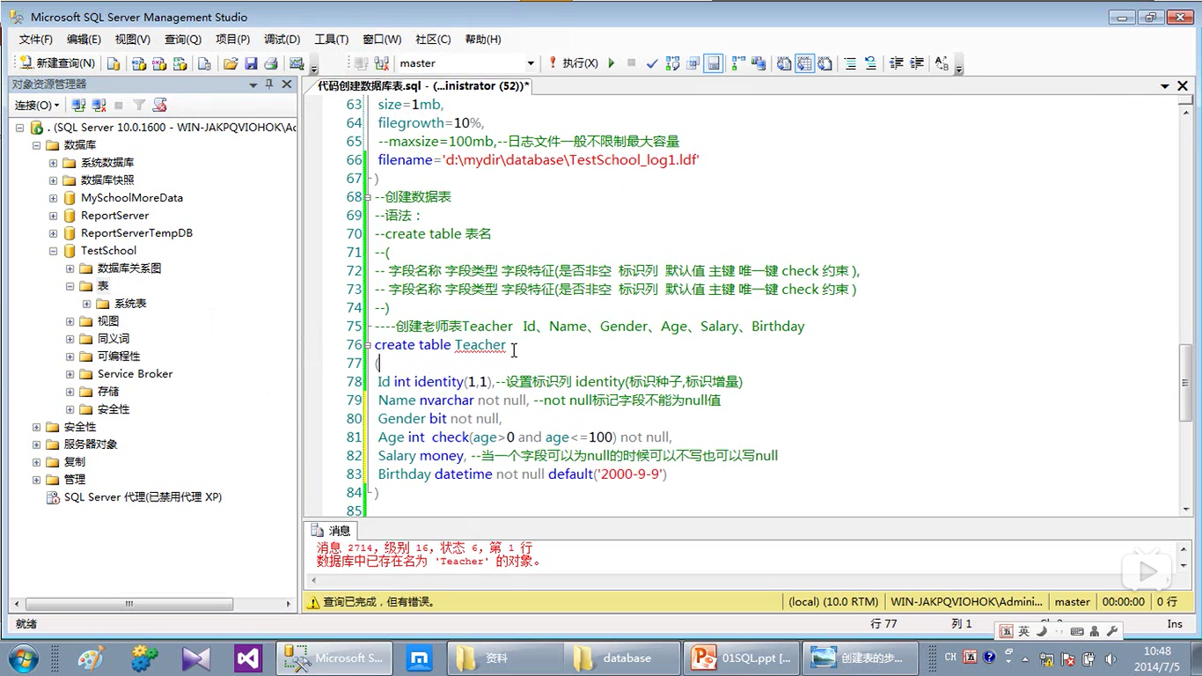The image size is (1202, 676).
Task: Click the 新建查询(N) toolbar button
Action: coord(57,63)
